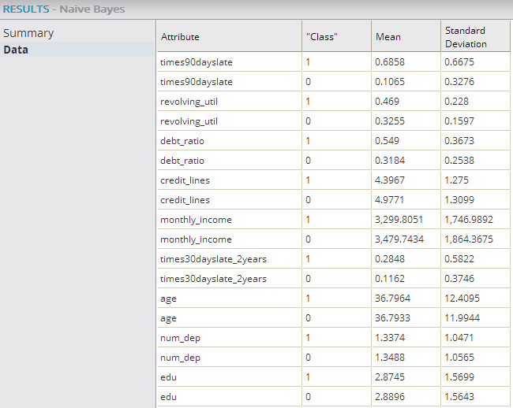The image size is (513, 408).
Task: Click the credit_lines row with mean 4.3967
Action: coord(186,180)
